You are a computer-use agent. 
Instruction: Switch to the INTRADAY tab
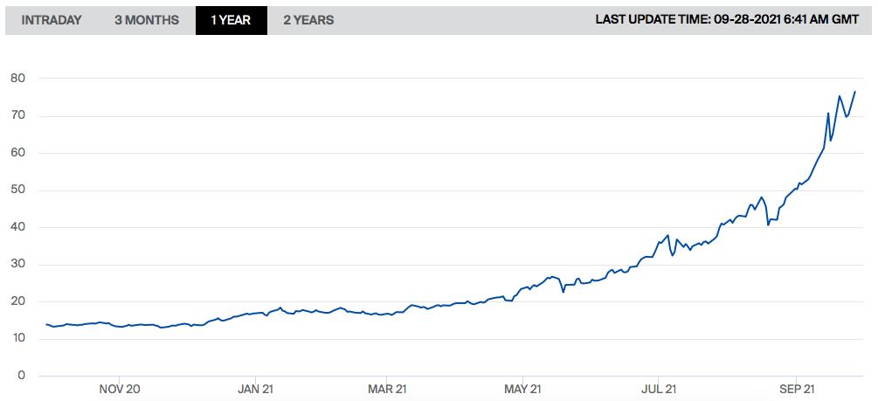pyautogui.click(x=52, y=20)
